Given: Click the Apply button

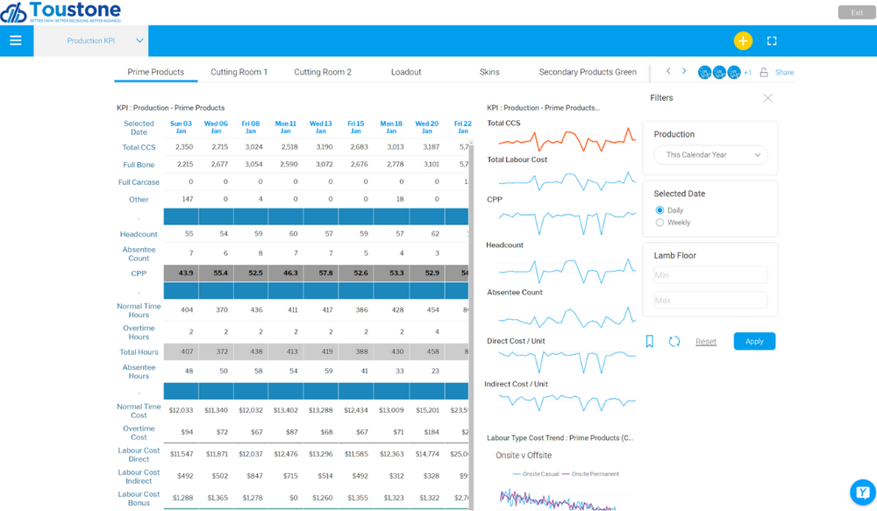Looking at the screenshot, I should [754, 341].
